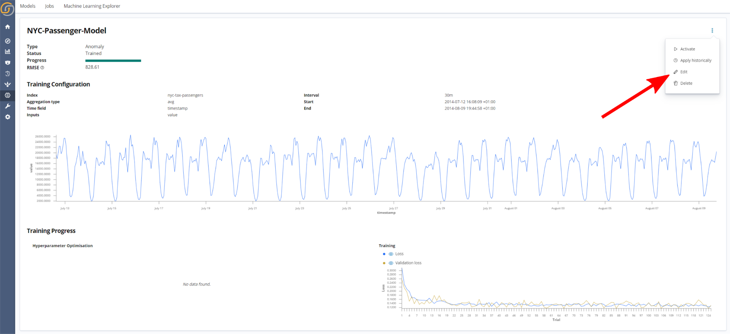Click the index name nyc-tax-passengers
730x334 pixels.
185,95
